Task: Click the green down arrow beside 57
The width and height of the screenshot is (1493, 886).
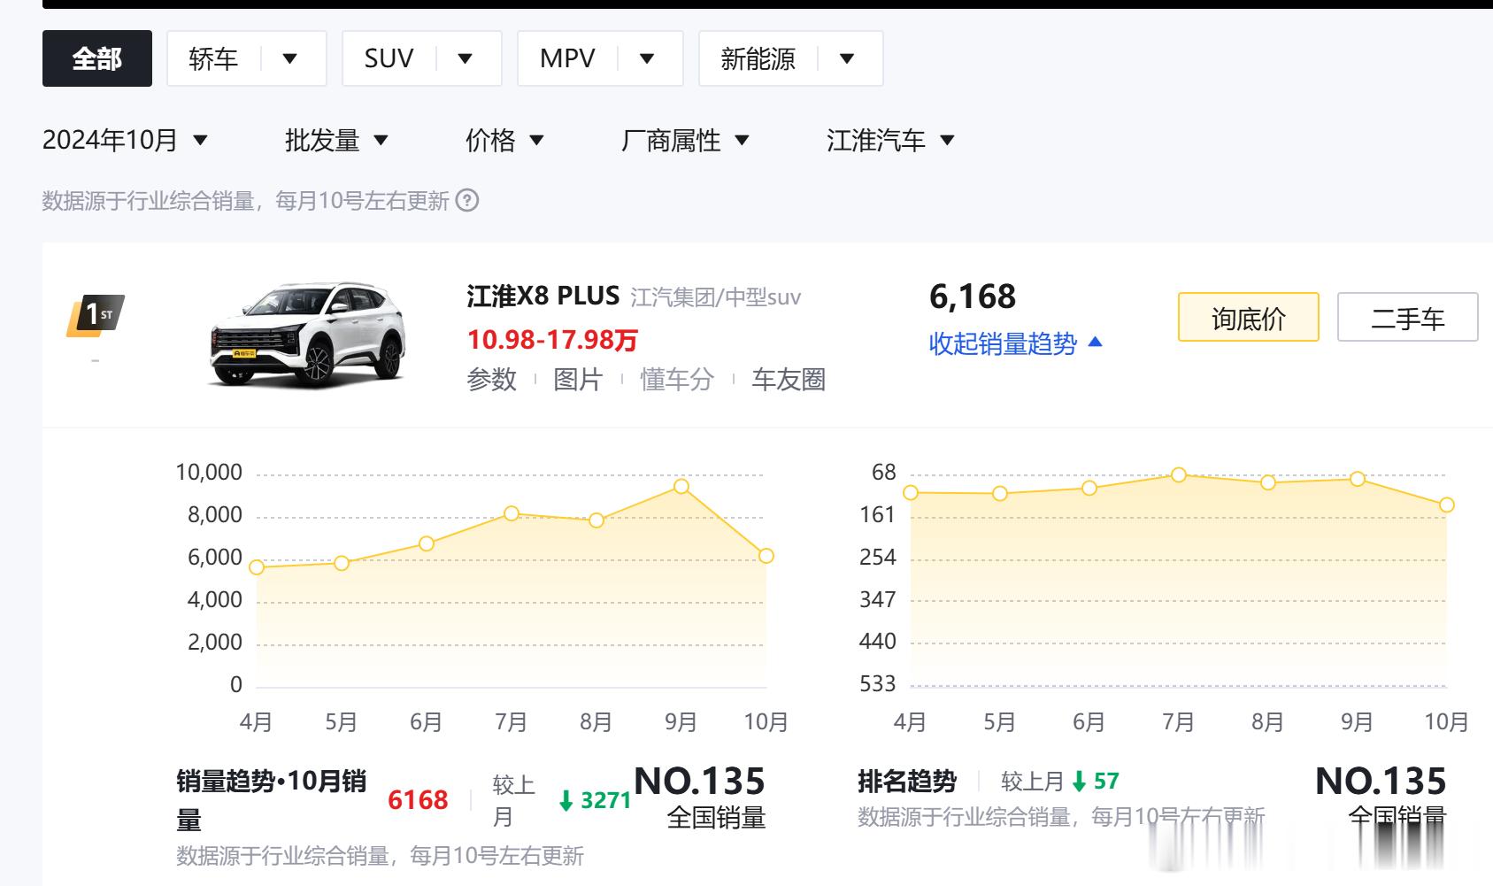Action: (1079, 782)
